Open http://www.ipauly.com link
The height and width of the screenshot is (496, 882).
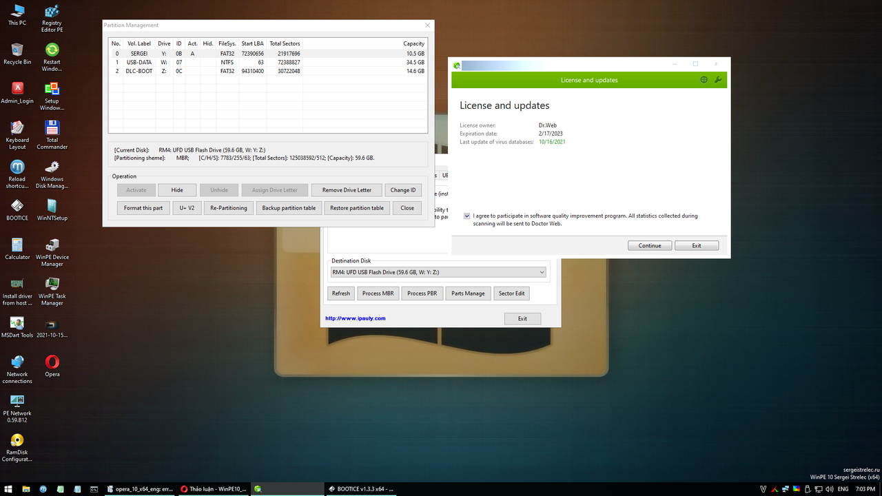point(356,318)
